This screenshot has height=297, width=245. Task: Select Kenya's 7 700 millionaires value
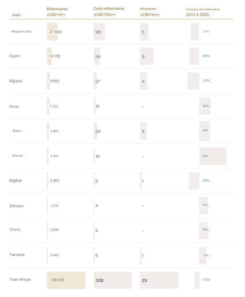[54, 106]
